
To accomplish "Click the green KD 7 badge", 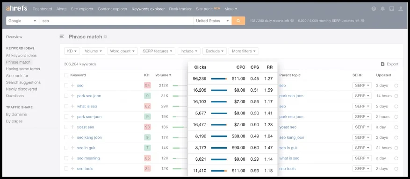I will pyautogui.click(x=147, y=148).
